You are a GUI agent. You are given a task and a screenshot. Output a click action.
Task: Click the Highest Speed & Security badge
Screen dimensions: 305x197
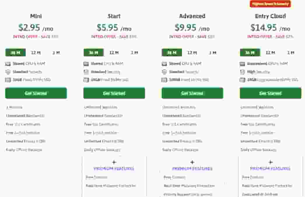271,4
